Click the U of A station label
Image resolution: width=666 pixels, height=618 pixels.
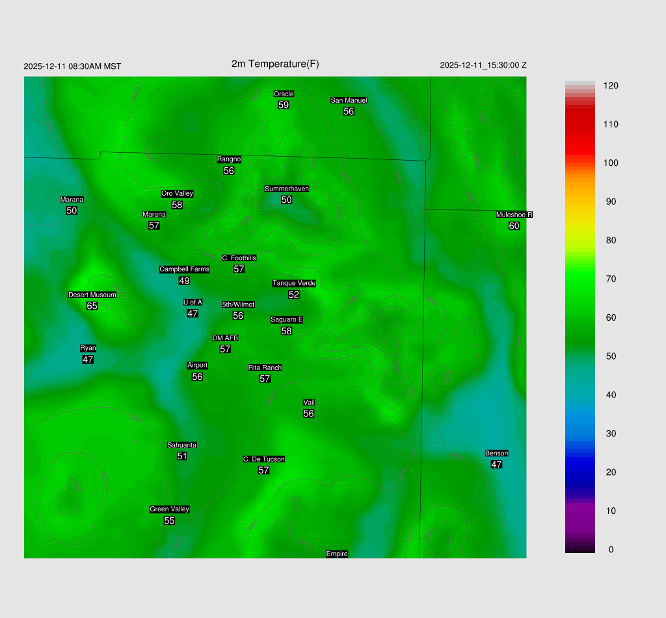193,302
